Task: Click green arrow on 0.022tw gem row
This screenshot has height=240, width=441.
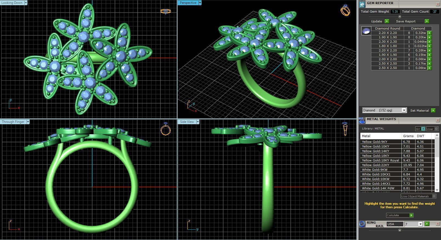Action: point(429,46)
